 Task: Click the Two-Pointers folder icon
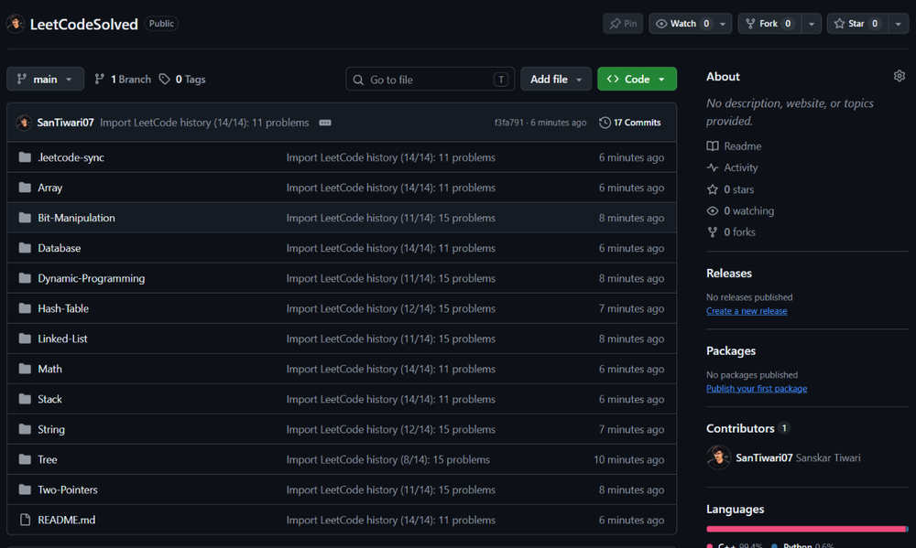pyautogui.click(x=25, y=489)
